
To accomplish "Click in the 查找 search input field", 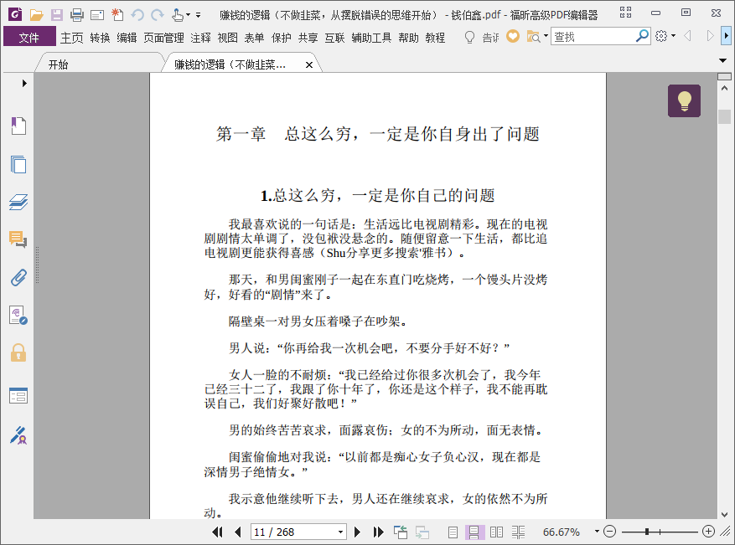I will (593, 36).
